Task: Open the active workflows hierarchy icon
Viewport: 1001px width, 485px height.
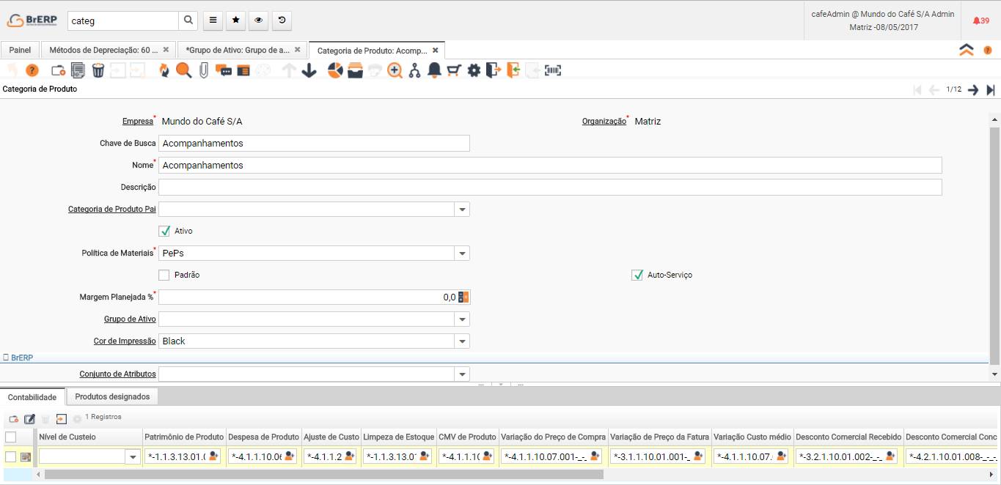Action: [x=414, y=70]
